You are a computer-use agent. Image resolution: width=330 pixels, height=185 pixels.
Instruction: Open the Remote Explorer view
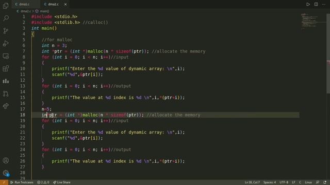(x=6, y=56)
